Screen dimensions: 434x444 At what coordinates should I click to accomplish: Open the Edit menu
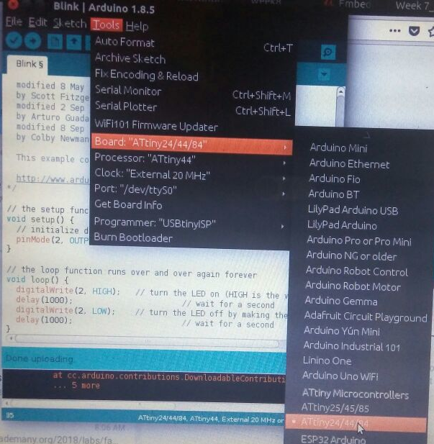(37, 22)
